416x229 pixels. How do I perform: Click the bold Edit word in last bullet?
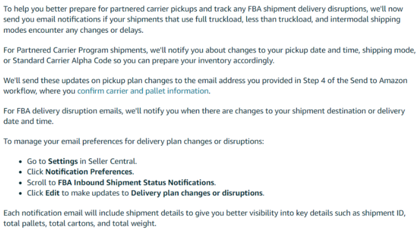pos(52,193)
